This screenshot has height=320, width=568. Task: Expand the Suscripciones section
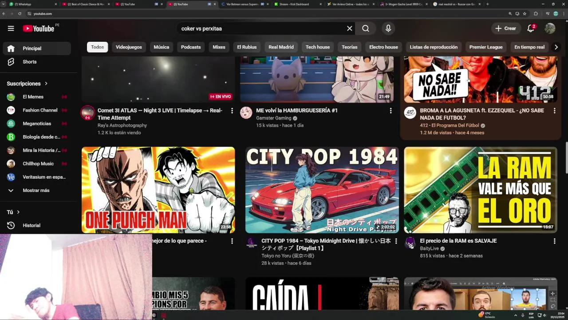pyautogui.click(x=27, y=84)
